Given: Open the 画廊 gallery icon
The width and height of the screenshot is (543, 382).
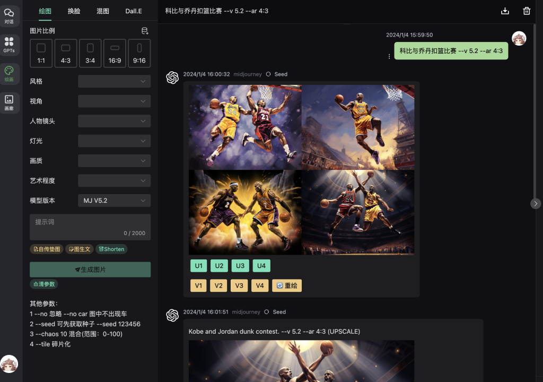Looking at the screenshot, I should coord(10,100).
